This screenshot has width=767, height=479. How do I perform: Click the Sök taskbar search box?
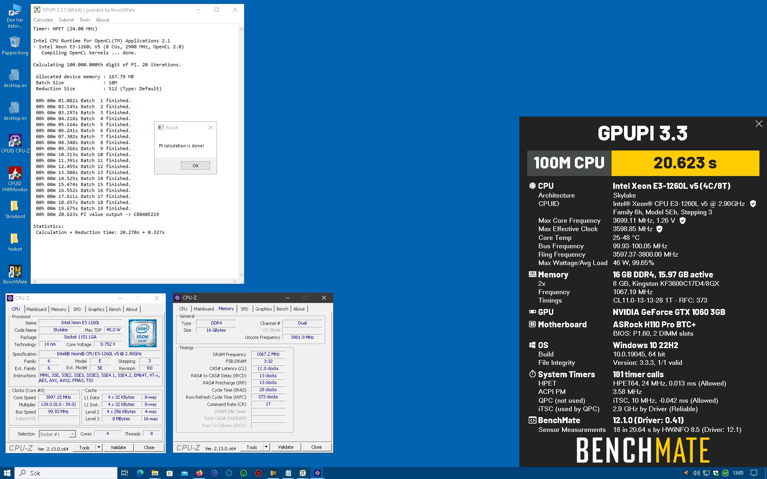(x=66, y=473)
